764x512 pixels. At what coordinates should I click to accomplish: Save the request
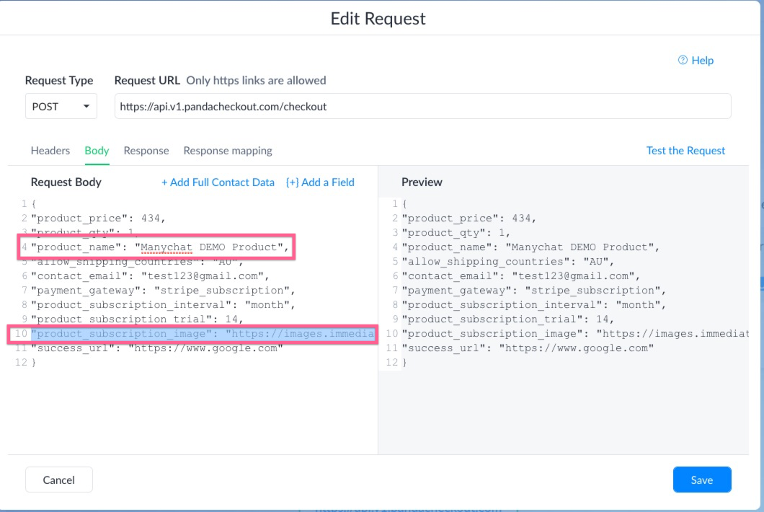tap(701, 480)
